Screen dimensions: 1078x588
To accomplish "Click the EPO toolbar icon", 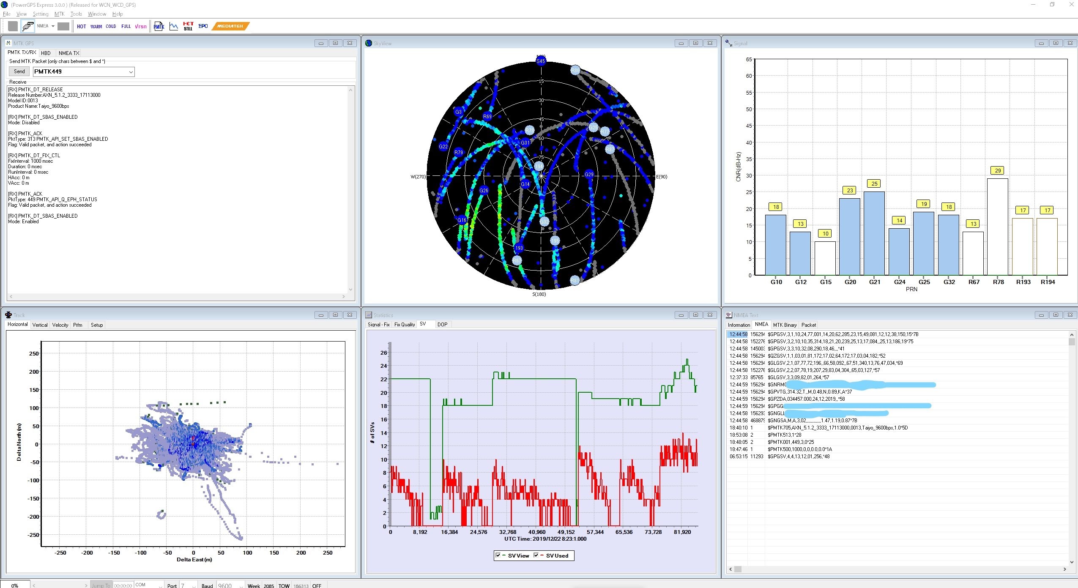I will [x=203, y=26].
